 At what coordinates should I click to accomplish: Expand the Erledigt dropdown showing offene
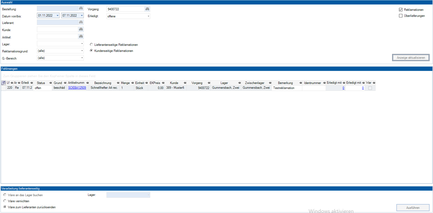tap(148, 16)
